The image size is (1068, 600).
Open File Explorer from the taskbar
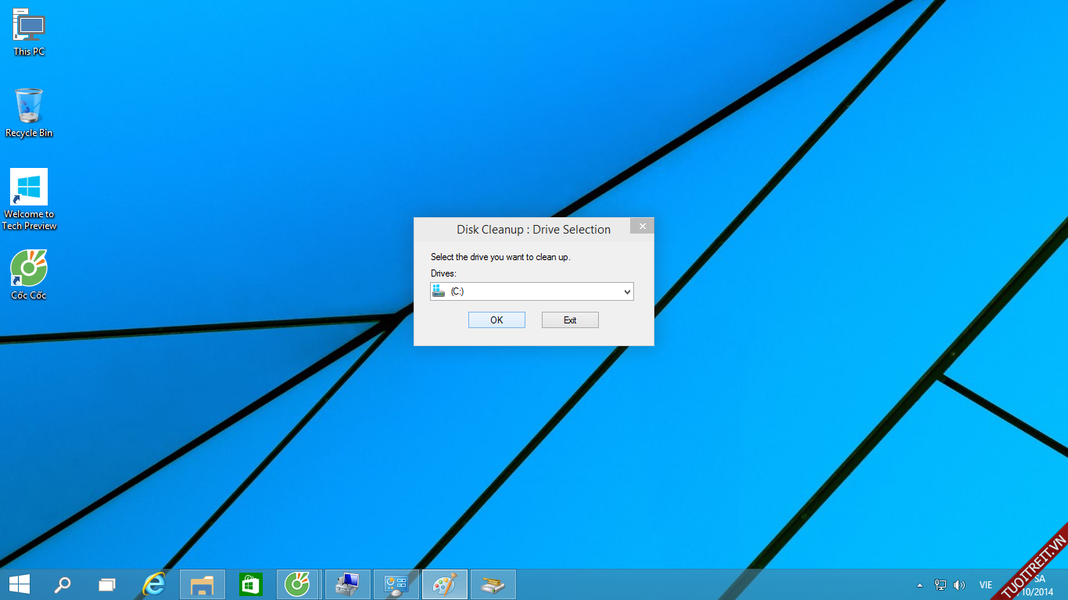pyautogui.click(x=202, y=584)
